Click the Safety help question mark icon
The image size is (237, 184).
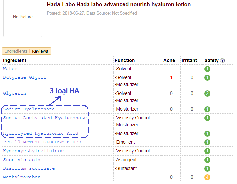pyautogui.click(x=222, y=61)
